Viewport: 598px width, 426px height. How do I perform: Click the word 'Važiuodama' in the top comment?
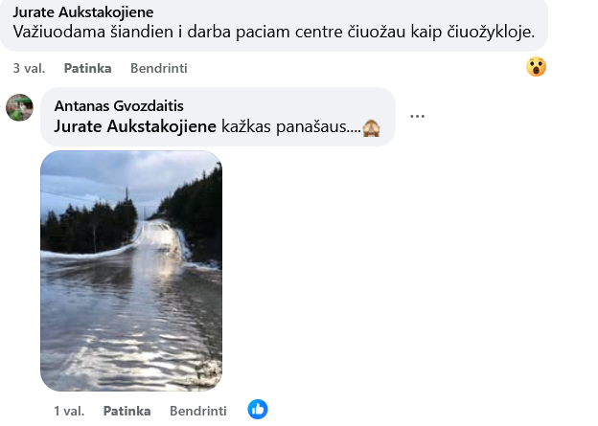[x=59, y=32]
